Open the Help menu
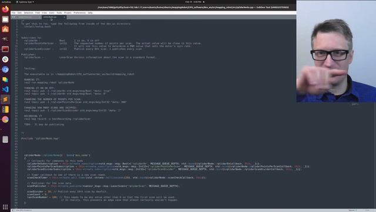Viewport: 376px width, 212px height. coord(90,13)
